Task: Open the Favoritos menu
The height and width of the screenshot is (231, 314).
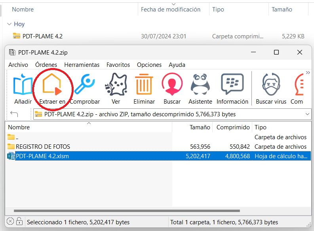Action: point(118,65)
